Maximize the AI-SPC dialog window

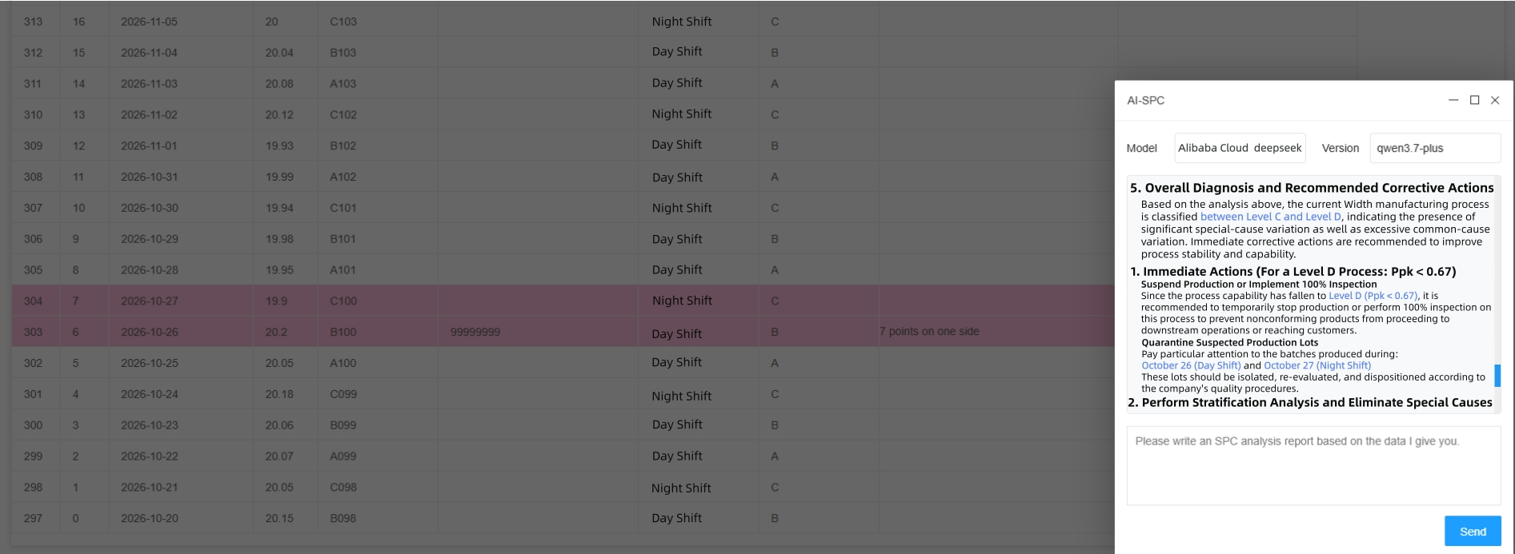tap(1474, 101)
